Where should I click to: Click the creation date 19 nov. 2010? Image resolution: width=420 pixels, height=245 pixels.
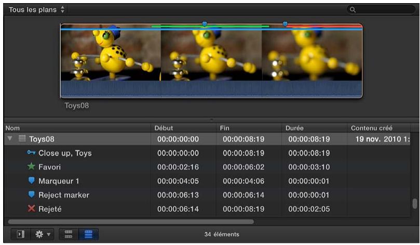tap(383, 139)
